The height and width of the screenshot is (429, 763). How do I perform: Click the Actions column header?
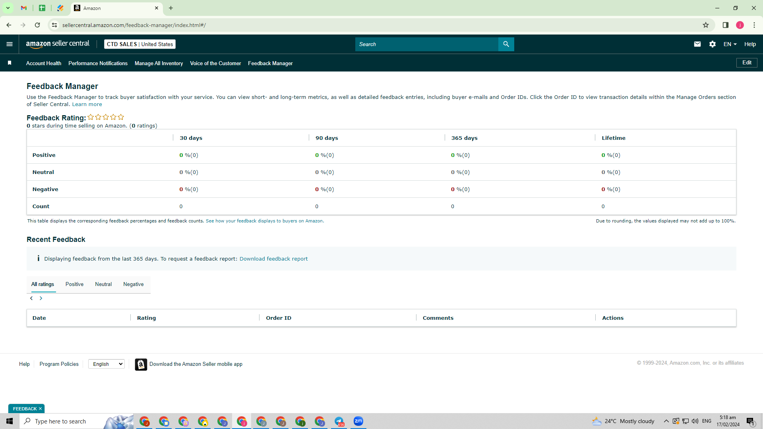613,318
